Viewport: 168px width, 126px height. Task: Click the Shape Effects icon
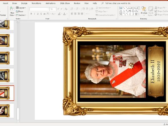click(156, 14)
